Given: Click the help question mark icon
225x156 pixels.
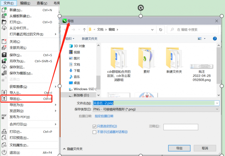Looking at the screenshot, I should coord(215,38).
